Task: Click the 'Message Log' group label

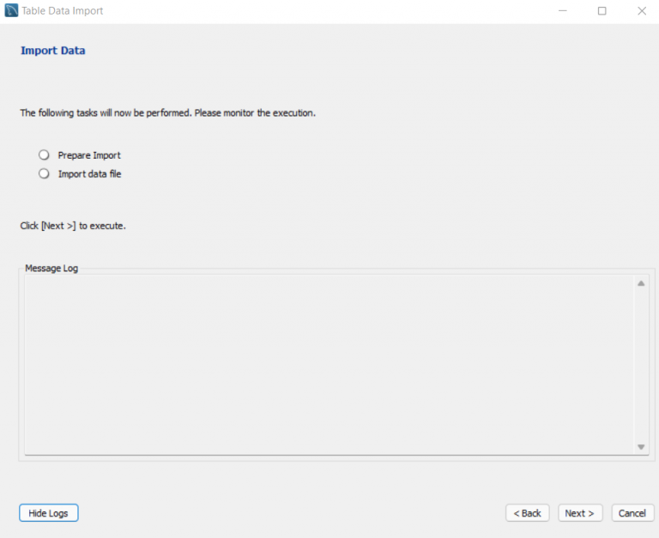Action: pos(51,269)
